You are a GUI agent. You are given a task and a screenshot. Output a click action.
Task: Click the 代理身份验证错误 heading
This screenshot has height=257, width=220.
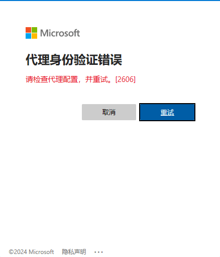click(74, 60)
